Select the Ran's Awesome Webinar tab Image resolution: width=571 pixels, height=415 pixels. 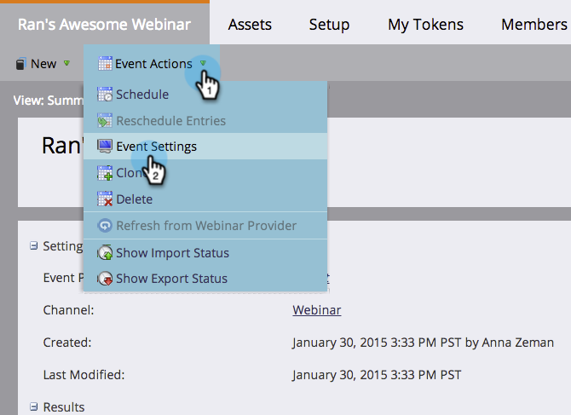104,23
